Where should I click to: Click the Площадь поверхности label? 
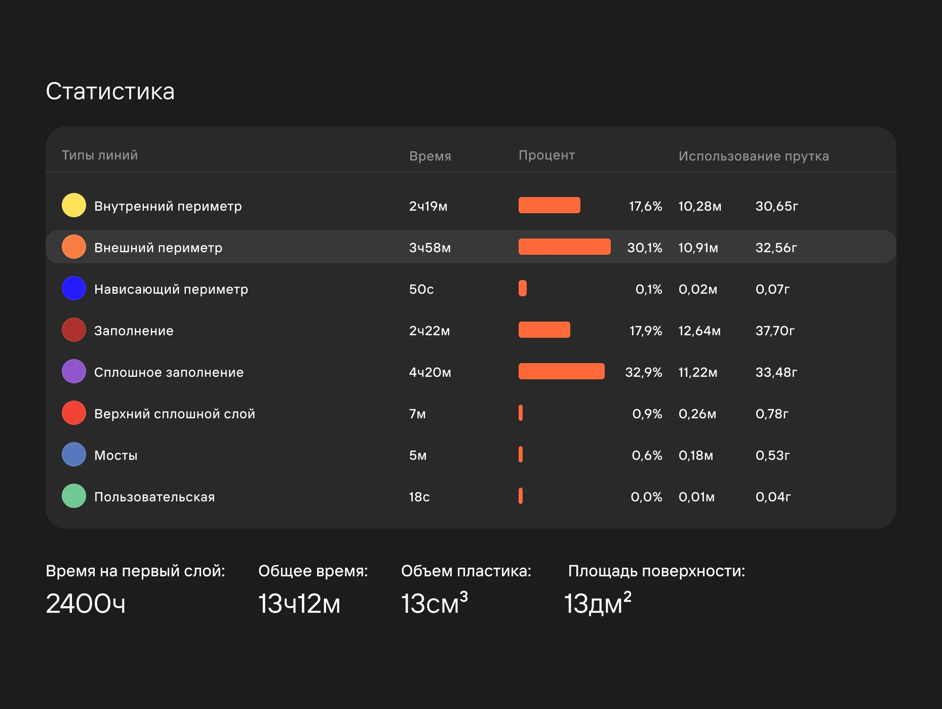tap(656, 571)
